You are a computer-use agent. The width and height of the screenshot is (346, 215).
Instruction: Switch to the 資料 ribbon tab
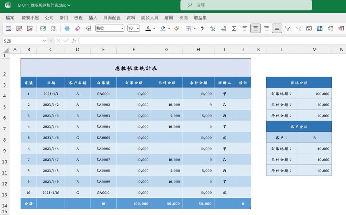tap(131, 18)
